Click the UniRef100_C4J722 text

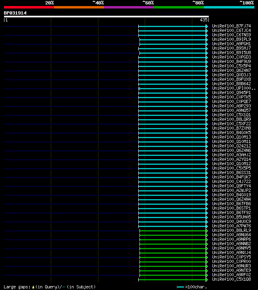point(231,181)
